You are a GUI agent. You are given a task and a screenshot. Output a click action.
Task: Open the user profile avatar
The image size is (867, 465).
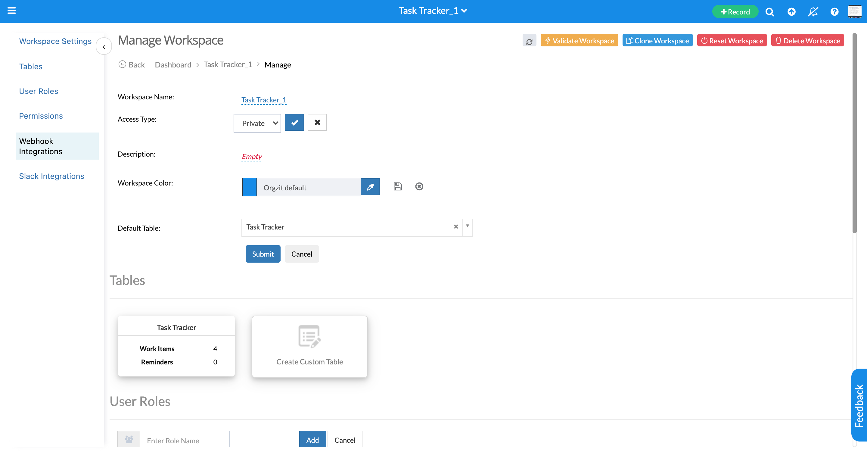click(x=855, y=11)
